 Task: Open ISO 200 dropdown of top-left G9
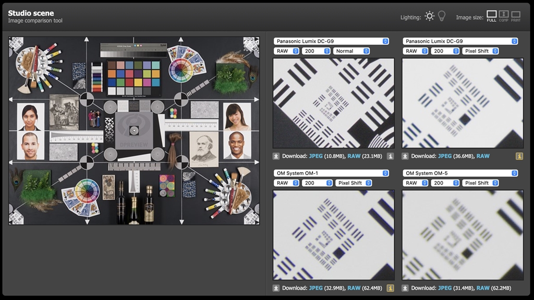(316, 51)
